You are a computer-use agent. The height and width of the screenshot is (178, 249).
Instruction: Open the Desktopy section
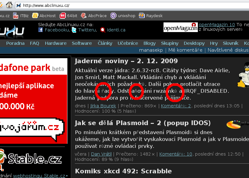[194, 43]
